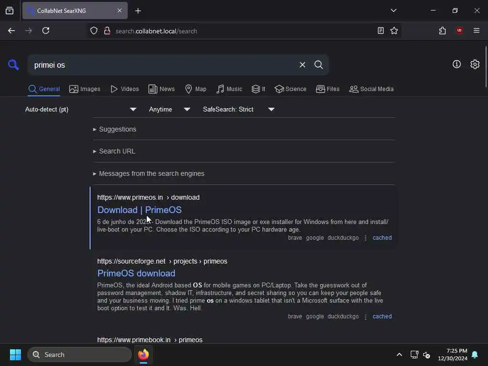Open the Windows Start menu
Screen dimensions: 488x366
click(15, 355)
